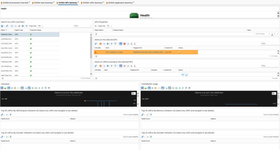
Task: Select GPU row 19b8f1e5-91a6
Action: pyautogui.click(x=30, y=35)
